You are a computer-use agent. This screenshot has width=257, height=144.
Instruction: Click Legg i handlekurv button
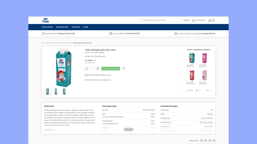click(111, 68)
